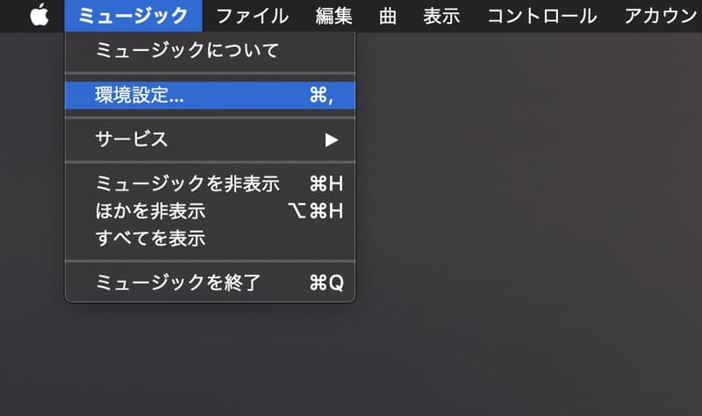Open the アカウント menu
702x416 pixels.
pyautogui.click(x=661, y=16)
